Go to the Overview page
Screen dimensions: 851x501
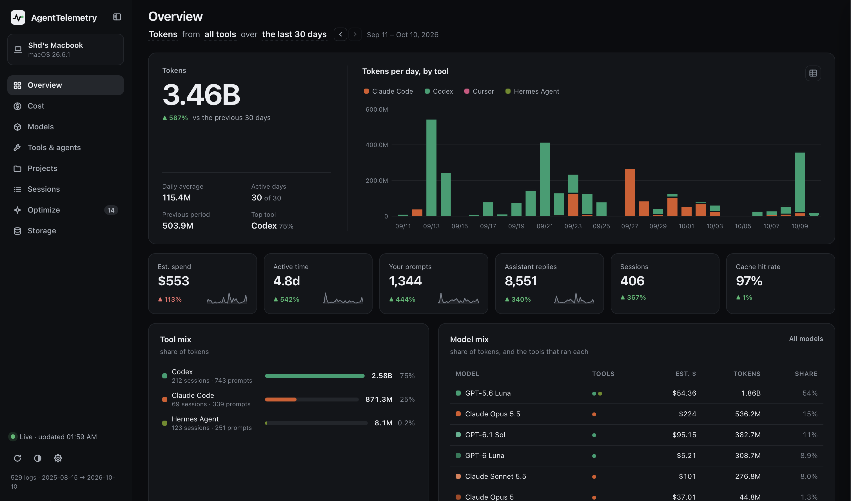click(66, 85)
